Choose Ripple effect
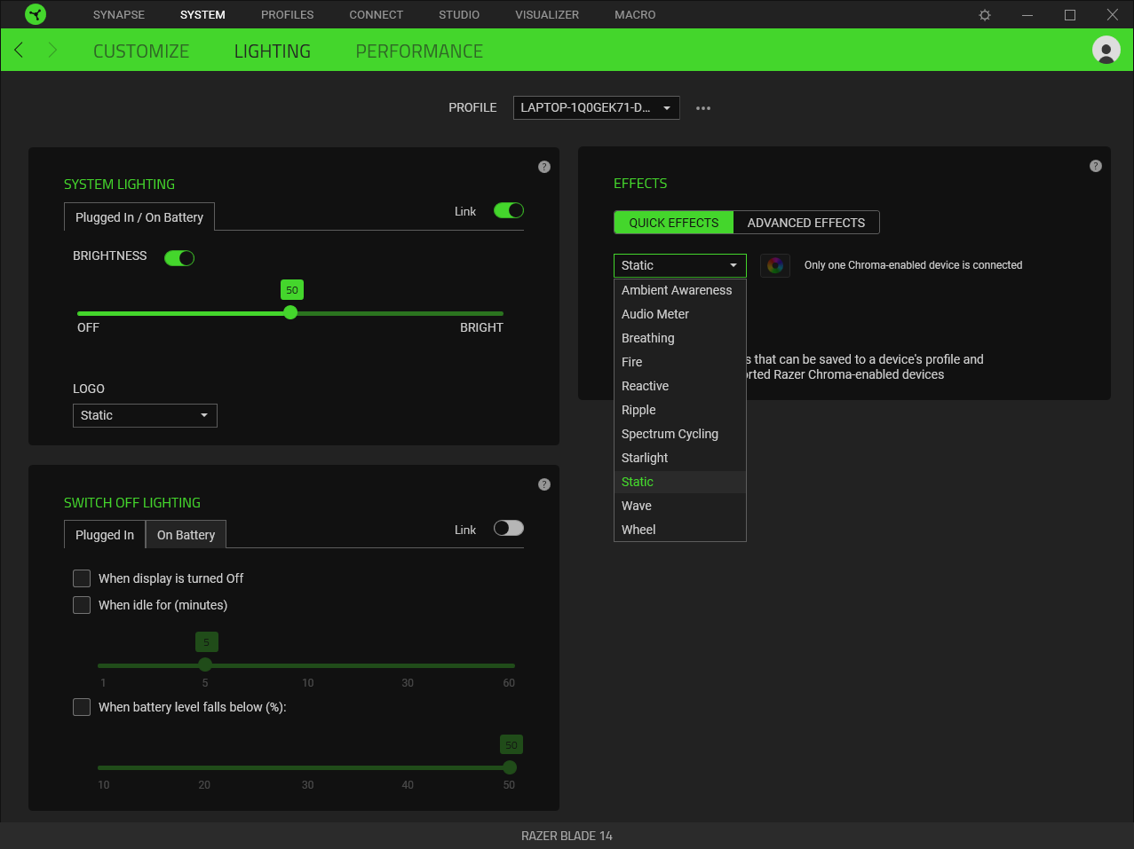This screenshot has height=849, width=1134. (x=680, y=410)
